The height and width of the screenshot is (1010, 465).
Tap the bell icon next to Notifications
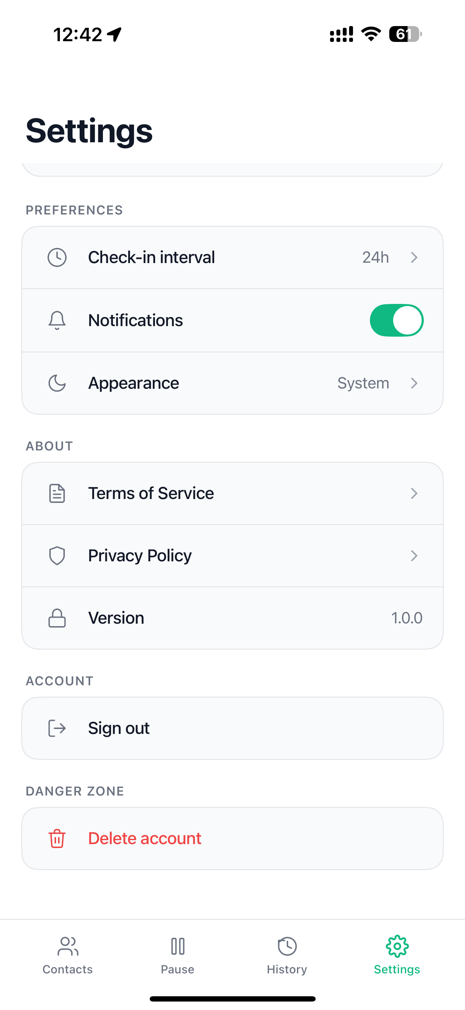coord(57,320)
